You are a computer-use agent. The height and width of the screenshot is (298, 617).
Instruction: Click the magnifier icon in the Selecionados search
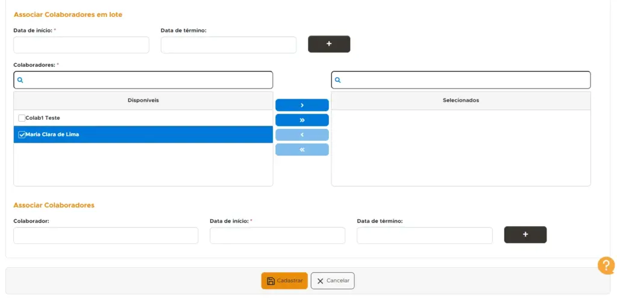[x=337, y=80]
